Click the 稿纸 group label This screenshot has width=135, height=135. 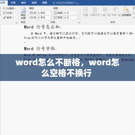point(23,22)
